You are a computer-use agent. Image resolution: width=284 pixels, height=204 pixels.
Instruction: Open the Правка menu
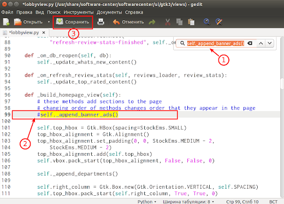point(25,12)
